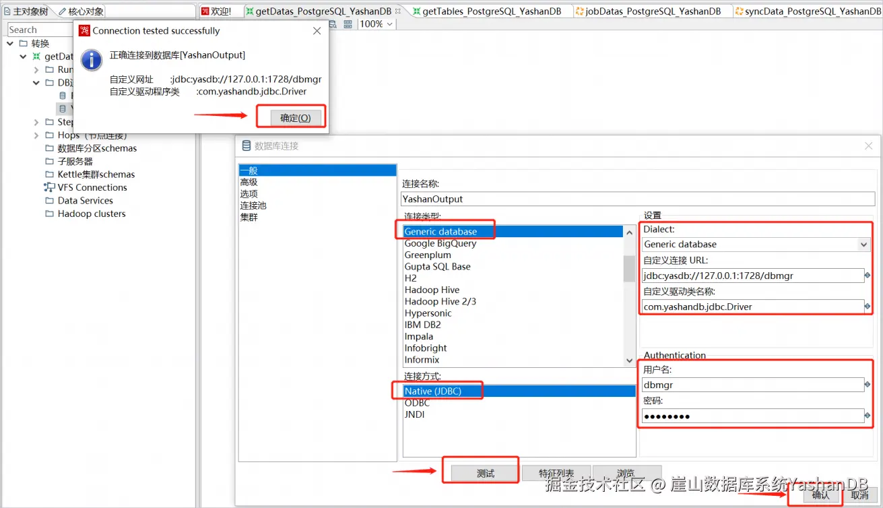
Task: Expand the Run configurations tree node
Action: (x=36, y=69)
